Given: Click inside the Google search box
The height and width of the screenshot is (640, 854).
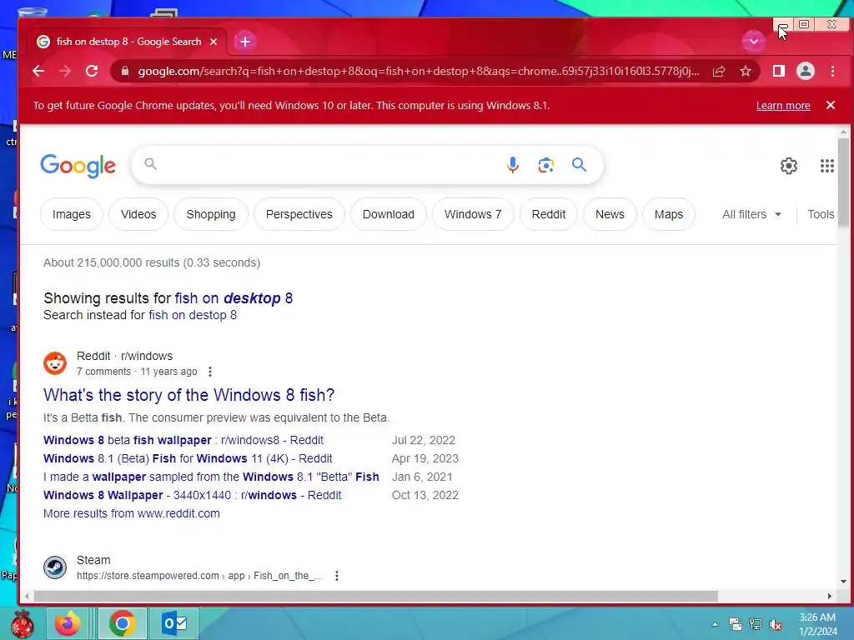Looking at the screenshot, I should pos(327,164).
